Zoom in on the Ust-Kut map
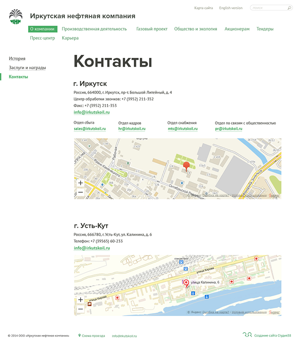 tap(80, 300)
